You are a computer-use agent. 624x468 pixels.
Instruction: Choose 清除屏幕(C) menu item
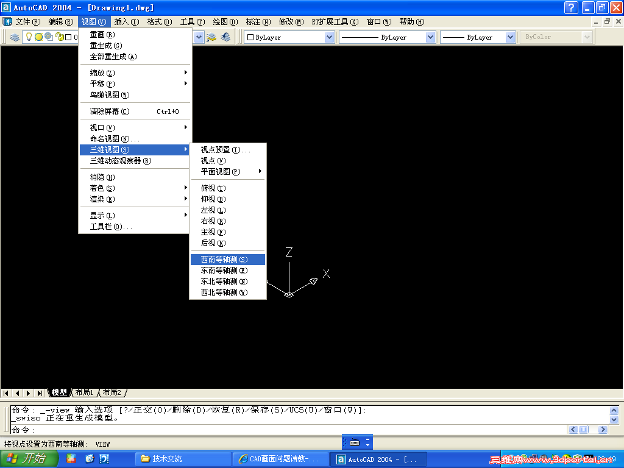click(x=135, y=112)
